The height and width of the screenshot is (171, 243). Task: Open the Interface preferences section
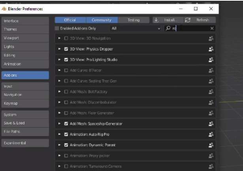(25, 21)
